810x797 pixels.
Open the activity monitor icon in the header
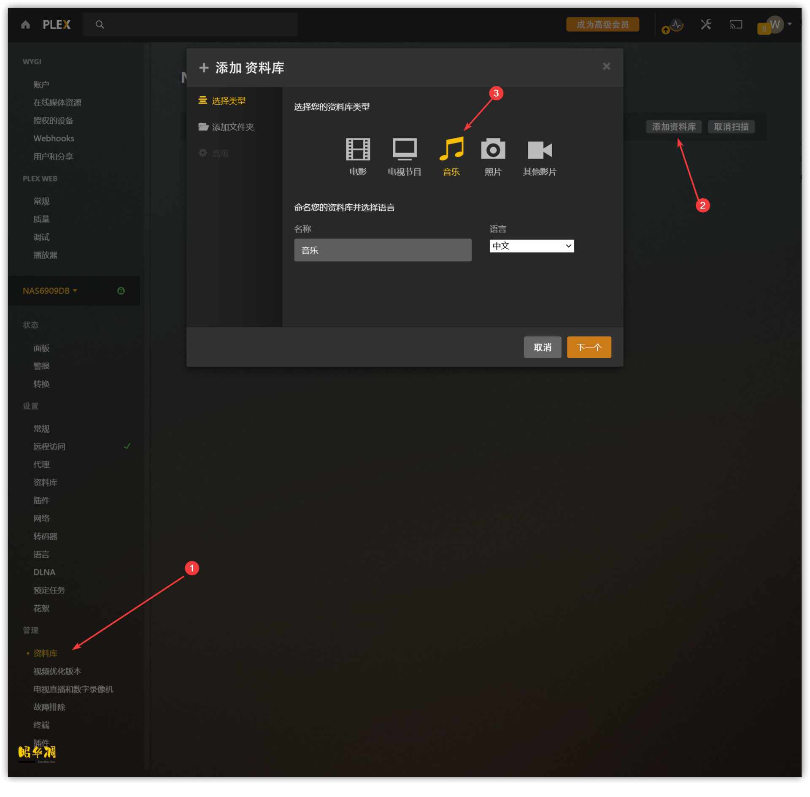[676, 25]
